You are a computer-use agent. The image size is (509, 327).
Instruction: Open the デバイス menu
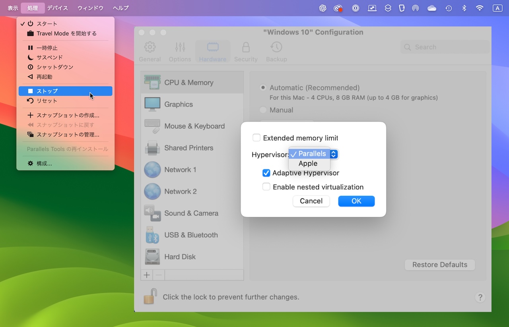(58, 8)
